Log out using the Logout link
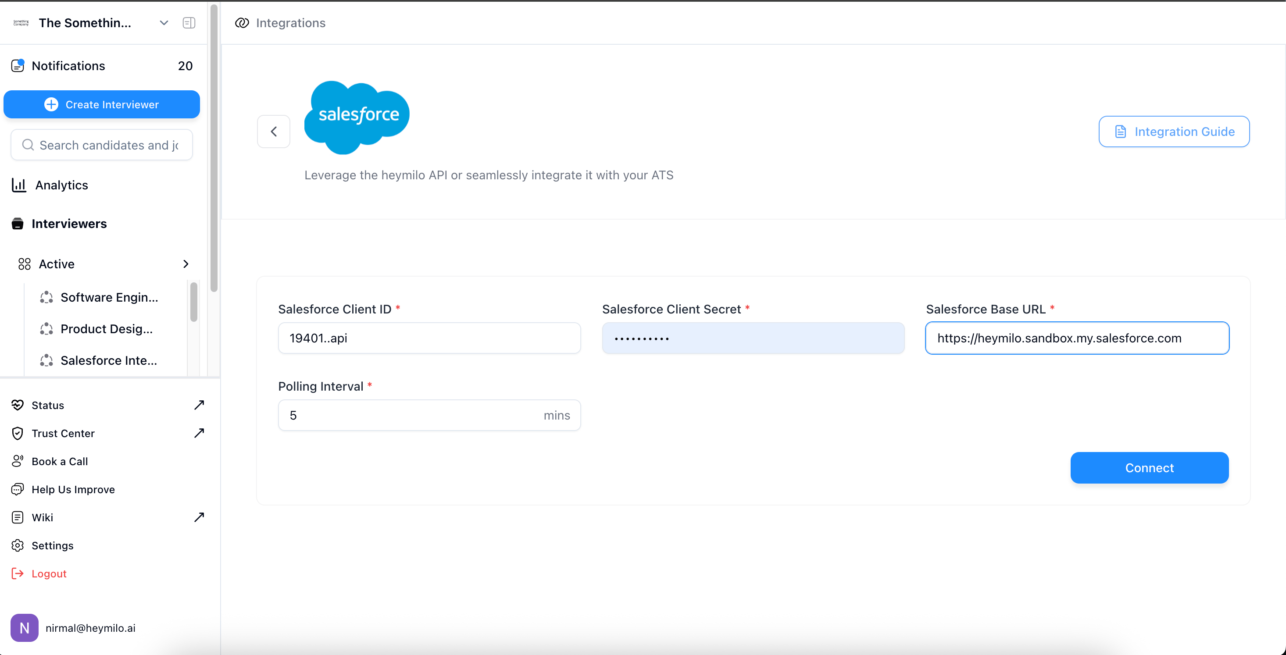 [x=50, y=574]
